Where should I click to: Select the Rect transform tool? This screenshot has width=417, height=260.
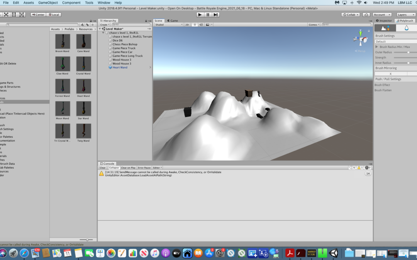pos(14,15)
